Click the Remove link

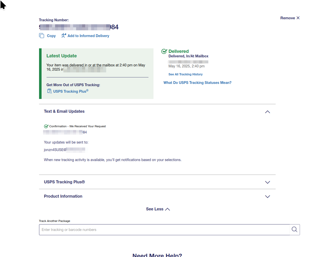[288, 18]
